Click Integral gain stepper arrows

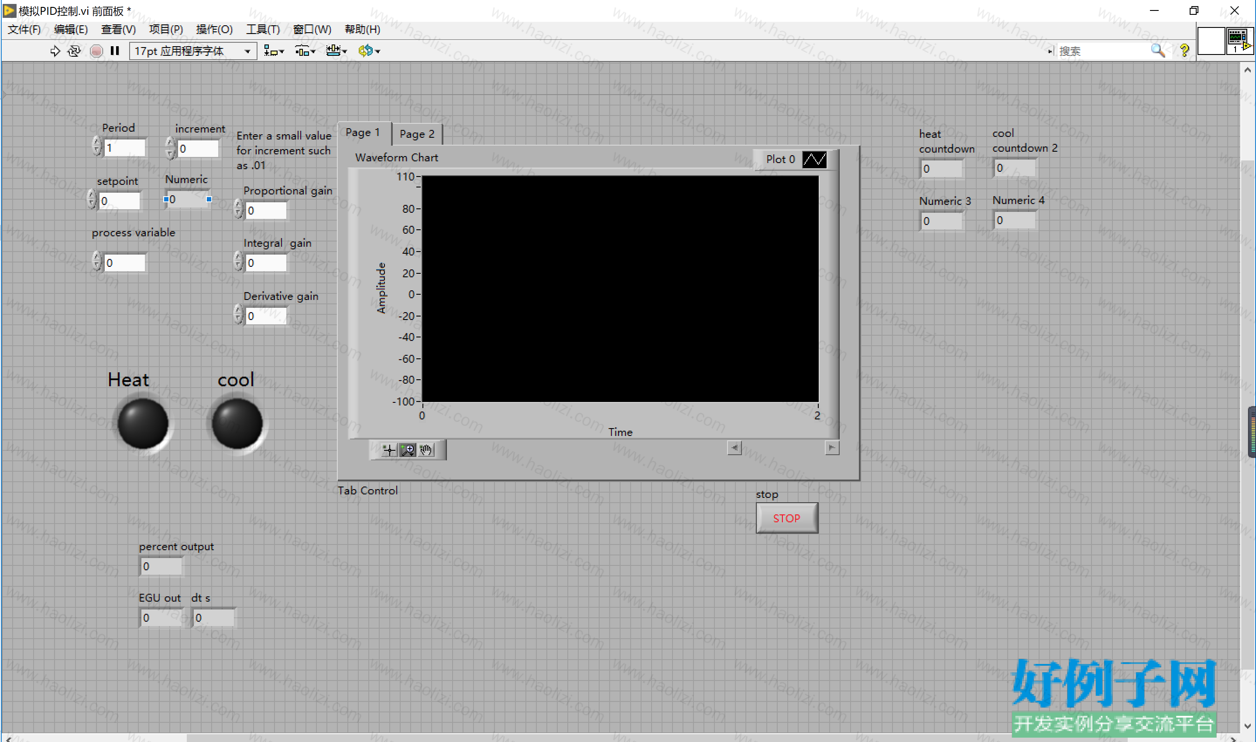[x=238, y=261]
